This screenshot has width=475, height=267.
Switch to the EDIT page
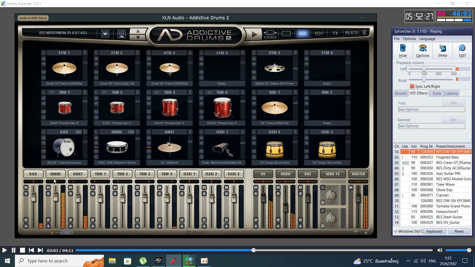[319, 33]
